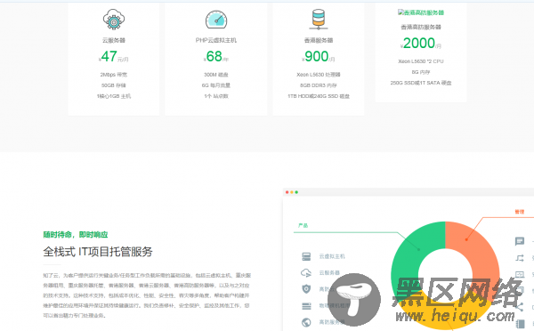This screenshot has height=331, width=534.
Task: Click the 47 元/月 price
Action: [114, 57]
